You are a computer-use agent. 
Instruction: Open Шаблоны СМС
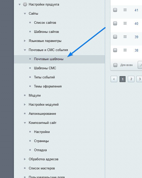pos(45,68)
